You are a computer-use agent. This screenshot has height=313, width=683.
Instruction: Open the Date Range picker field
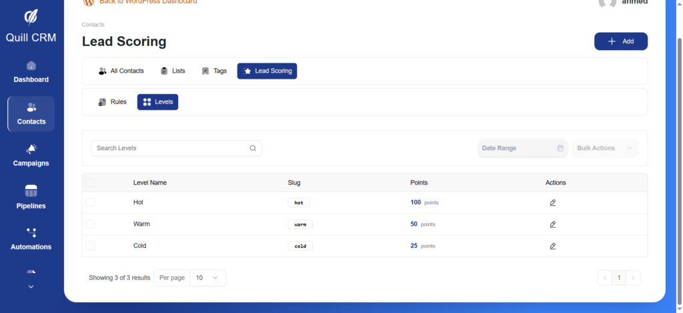pos(522,148)
